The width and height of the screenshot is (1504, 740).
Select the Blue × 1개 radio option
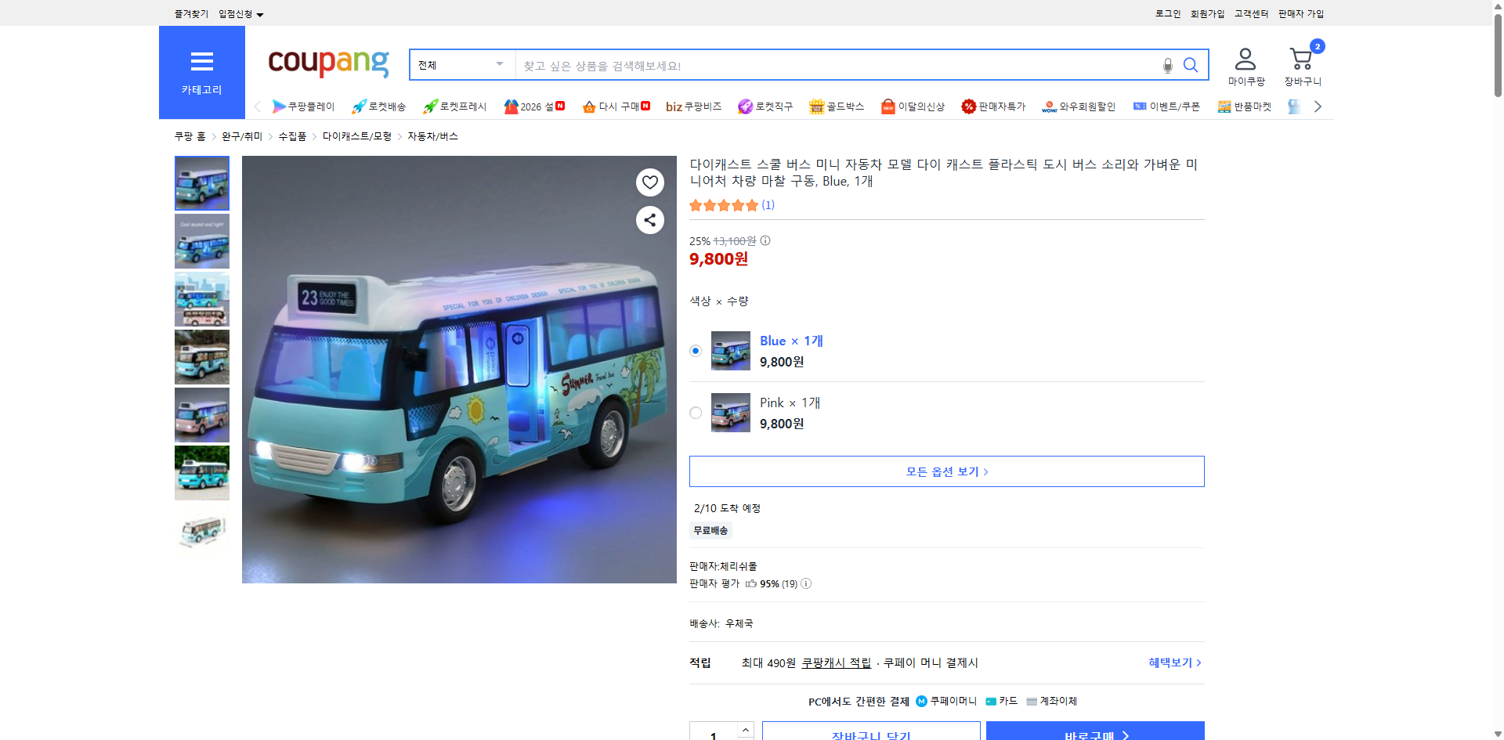click(x=695, y=351)
